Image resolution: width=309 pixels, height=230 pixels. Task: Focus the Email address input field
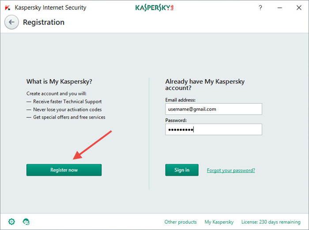click(214, 109)
